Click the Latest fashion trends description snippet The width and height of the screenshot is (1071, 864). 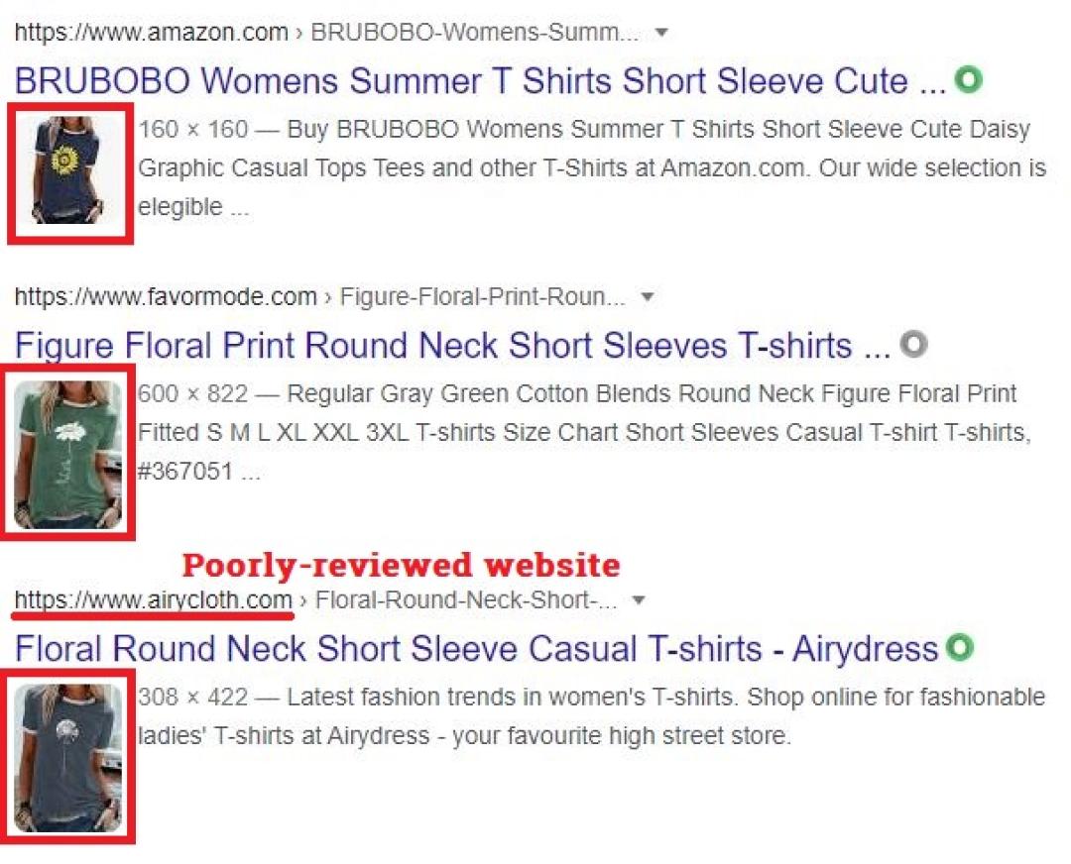tap(591, 716)
